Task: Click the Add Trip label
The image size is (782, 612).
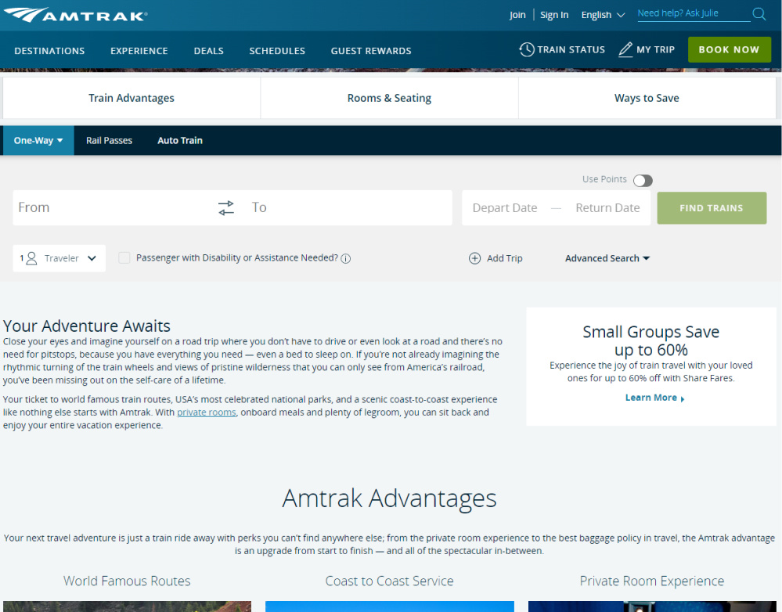Action: click(x=505, y=258)
